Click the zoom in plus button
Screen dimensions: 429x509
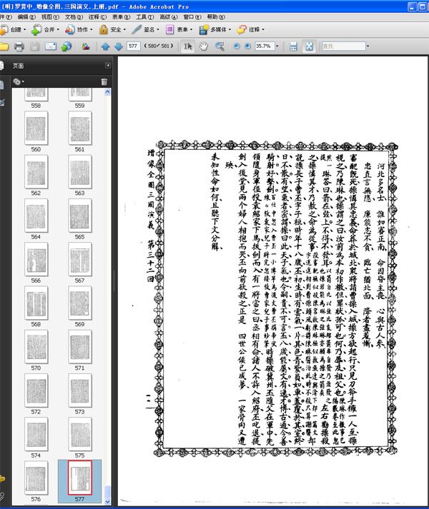pyautogui.click(x=247, y=46)
